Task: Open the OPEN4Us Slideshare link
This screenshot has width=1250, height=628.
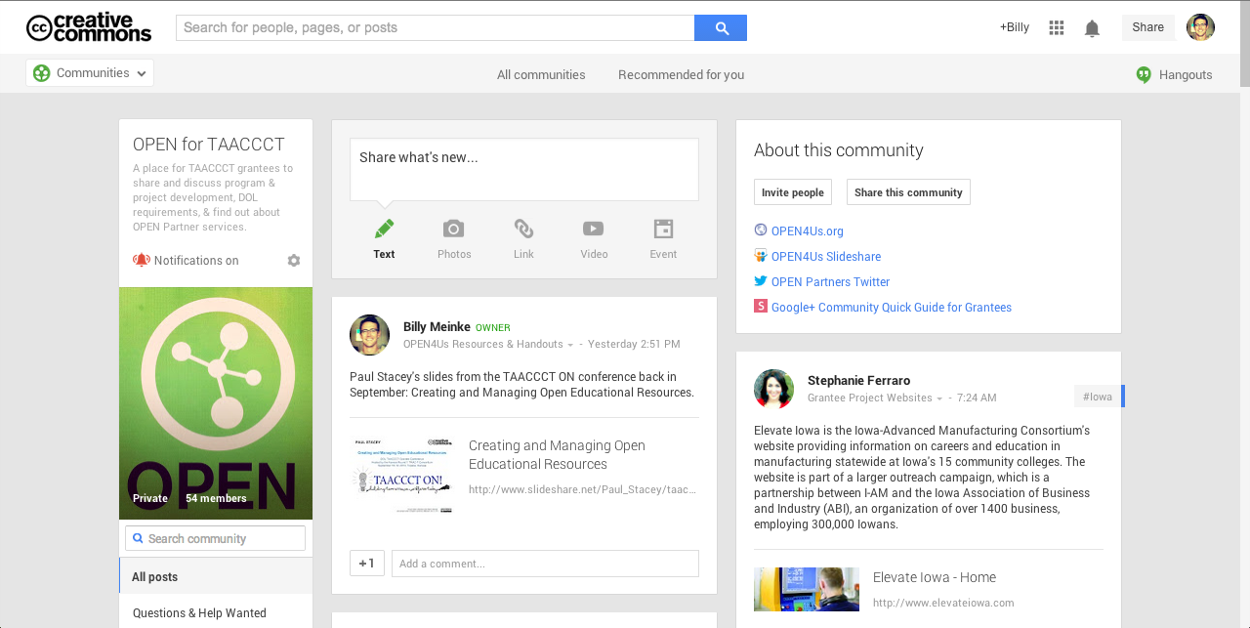Action: coord(826,257)
